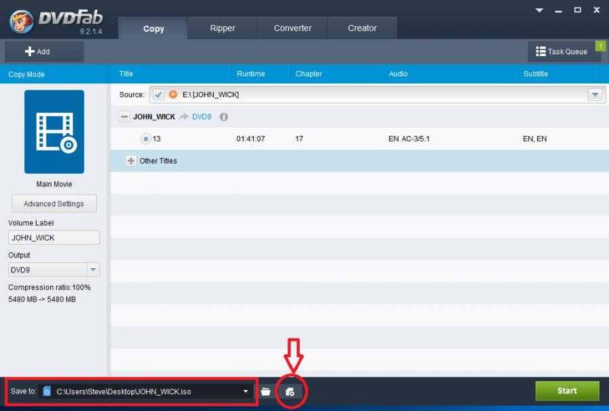Open the Source path dropdown arrow
The image size is (609, 411).
click(x=595, y=95)
